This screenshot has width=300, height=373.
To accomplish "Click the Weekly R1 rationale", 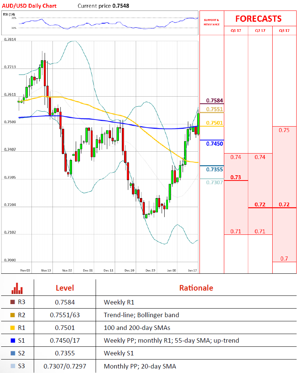I will [x=119, y=302].
